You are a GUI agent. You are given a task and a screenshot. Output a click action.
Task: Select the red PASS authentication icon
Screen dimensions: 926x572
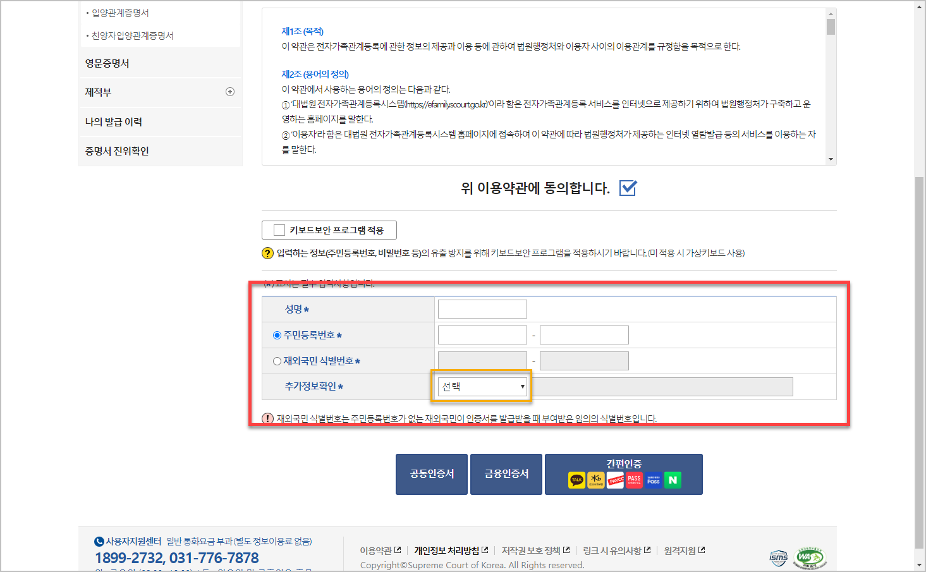633,480
